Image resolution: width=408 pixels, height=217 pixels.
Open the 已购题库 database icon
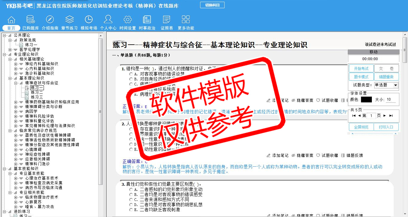point(30,20)
